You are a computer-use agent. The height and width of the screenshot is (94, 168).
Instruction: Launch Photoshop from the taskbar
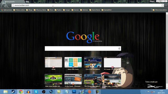point(74,92)
